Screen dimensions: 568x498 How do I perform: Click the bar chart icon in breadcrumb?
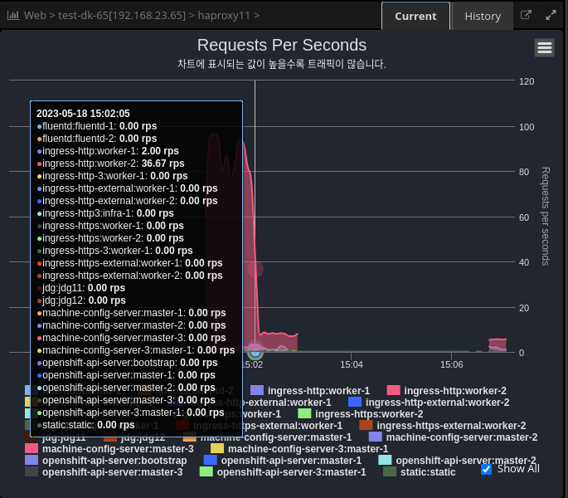tap(13, 16)
